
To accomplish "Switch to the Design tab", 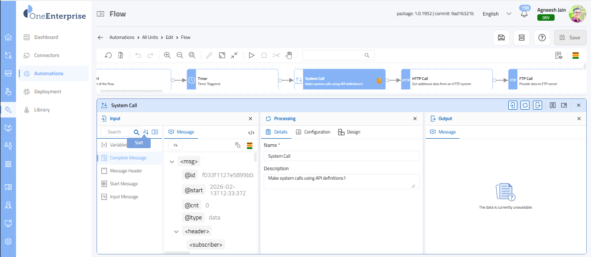I will [x=349, y=132].
